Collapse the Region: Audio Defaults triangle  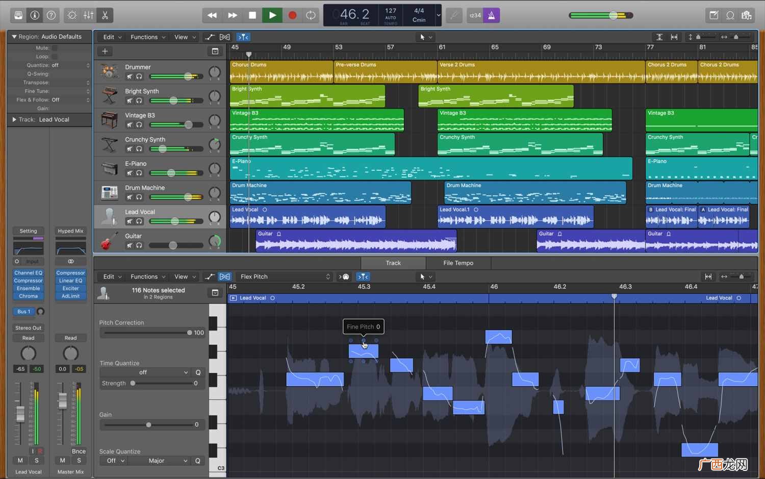[x=14, y=37]
